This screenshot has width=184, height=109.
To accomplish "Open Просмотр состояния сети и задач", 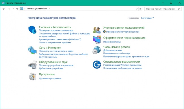I will point(56,51).
